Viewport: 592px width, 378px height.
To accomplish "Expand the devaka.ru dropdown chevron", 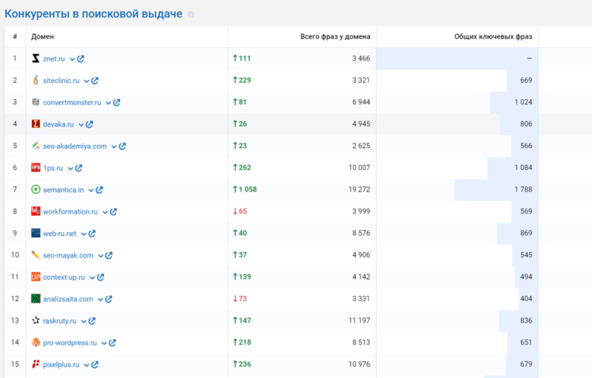I will click(81, 125).
